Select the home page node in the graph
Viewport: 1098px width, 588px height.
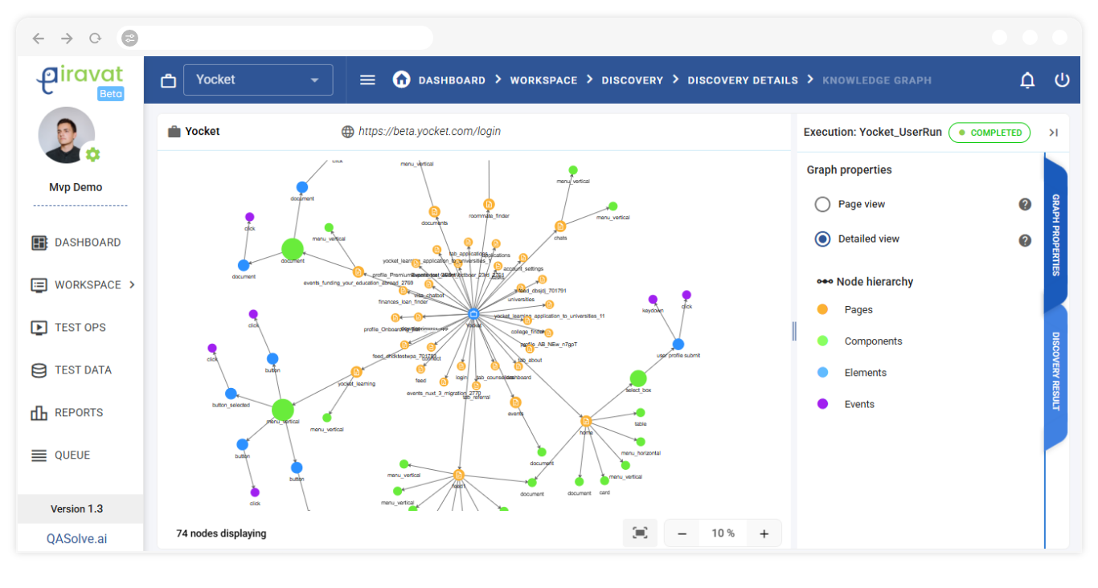tap(586, 421)
